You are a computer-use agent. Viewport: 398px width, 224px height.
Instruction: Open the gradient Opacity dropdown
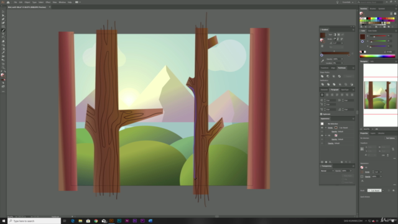[342, 59]
